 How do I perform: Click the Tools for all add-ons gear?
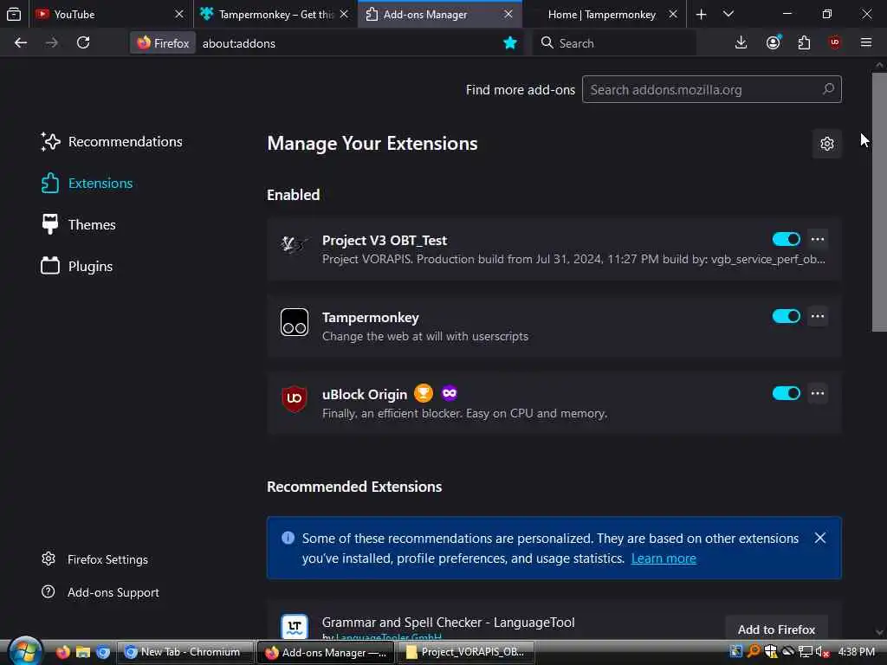click(827, 144)
